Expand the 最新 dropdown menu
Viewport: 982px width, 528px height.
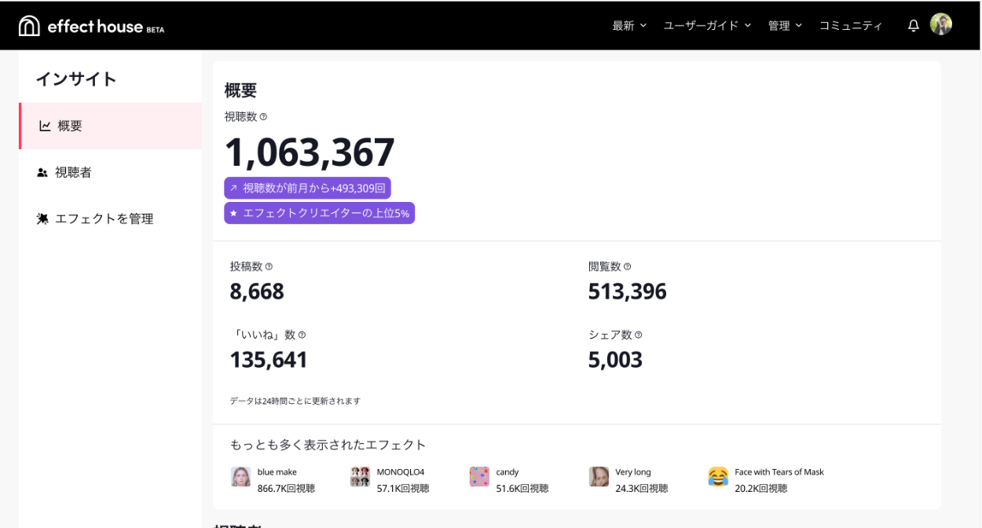pos(629,26)
